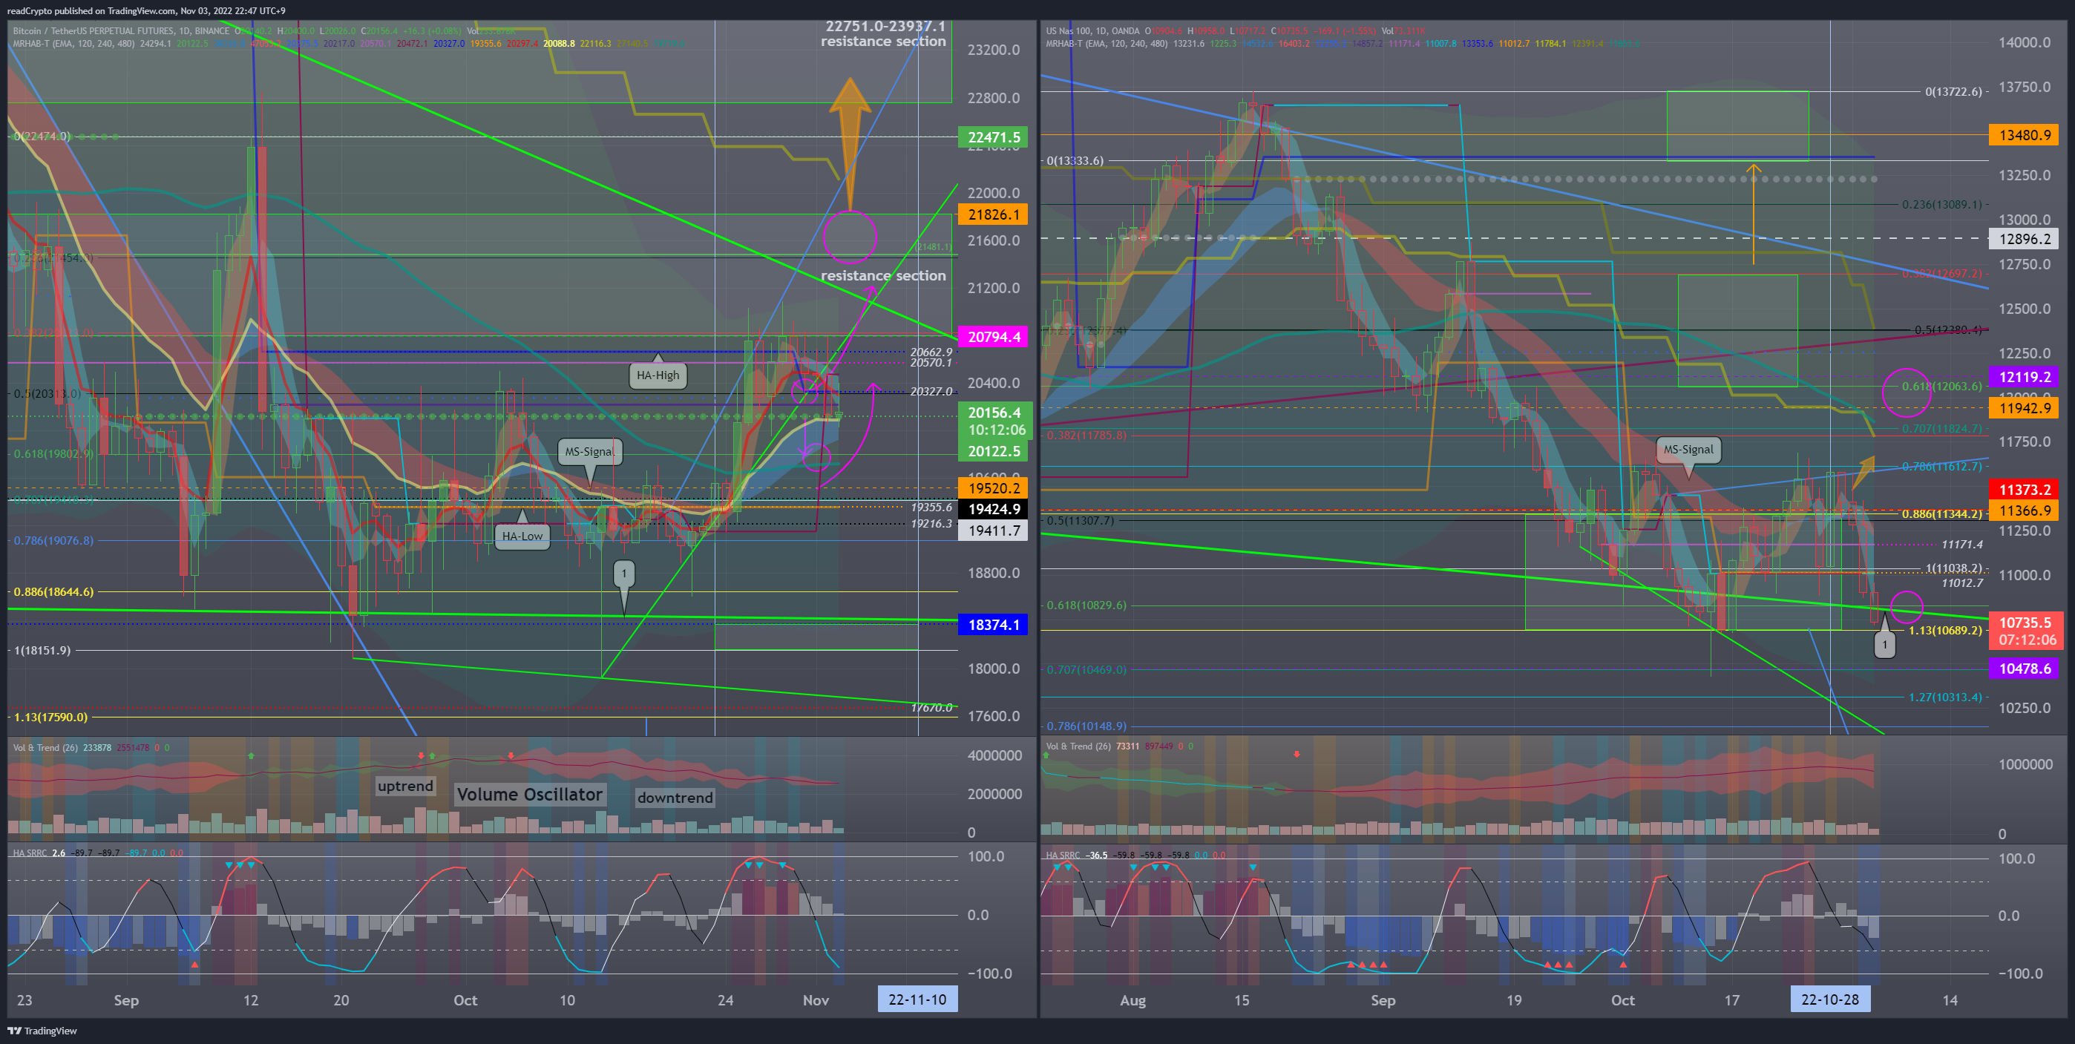The image size is (2075, 1044).
Task: Click the 0(13722.6) Fibonacci label
Action: tap(1953, 91)
